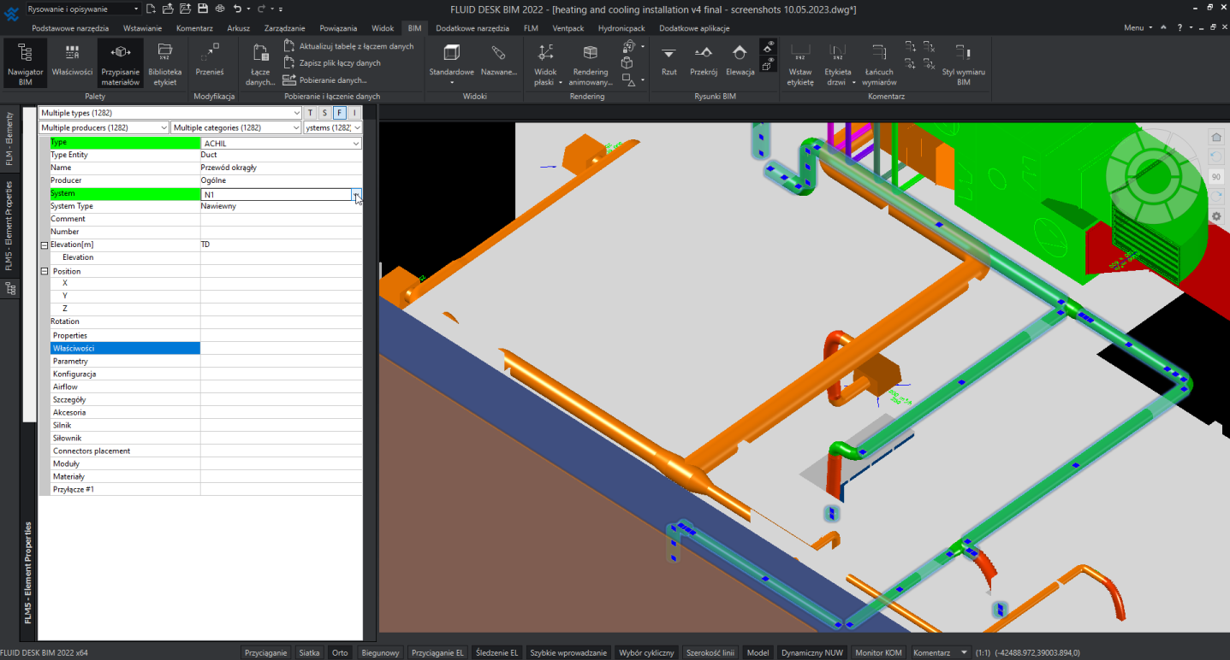This screenshot has width=1230, height=660.
Task: Toggle the Orto mode in status bar
Action: (340, 652)
